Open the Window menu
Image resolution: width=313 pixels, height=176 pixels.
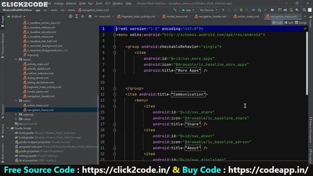click(x=117, y=3)
